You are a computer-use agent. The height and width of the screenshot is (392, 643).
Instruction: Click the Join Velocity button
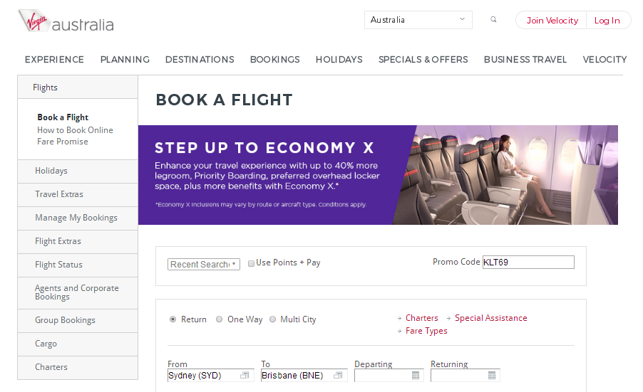552,21
